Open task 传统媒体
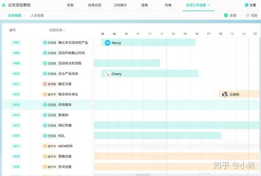261x176 pixels. coord(65,105)
